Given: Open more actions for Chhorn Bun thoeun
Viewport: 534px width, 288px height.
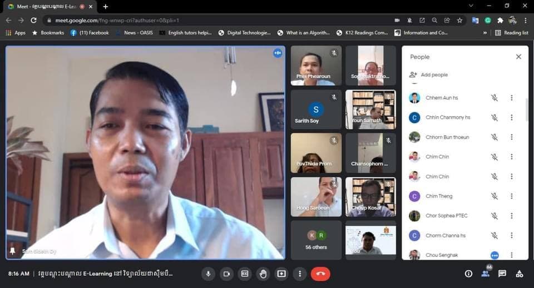Looking at the screenshot, I should tap(511, 137).
